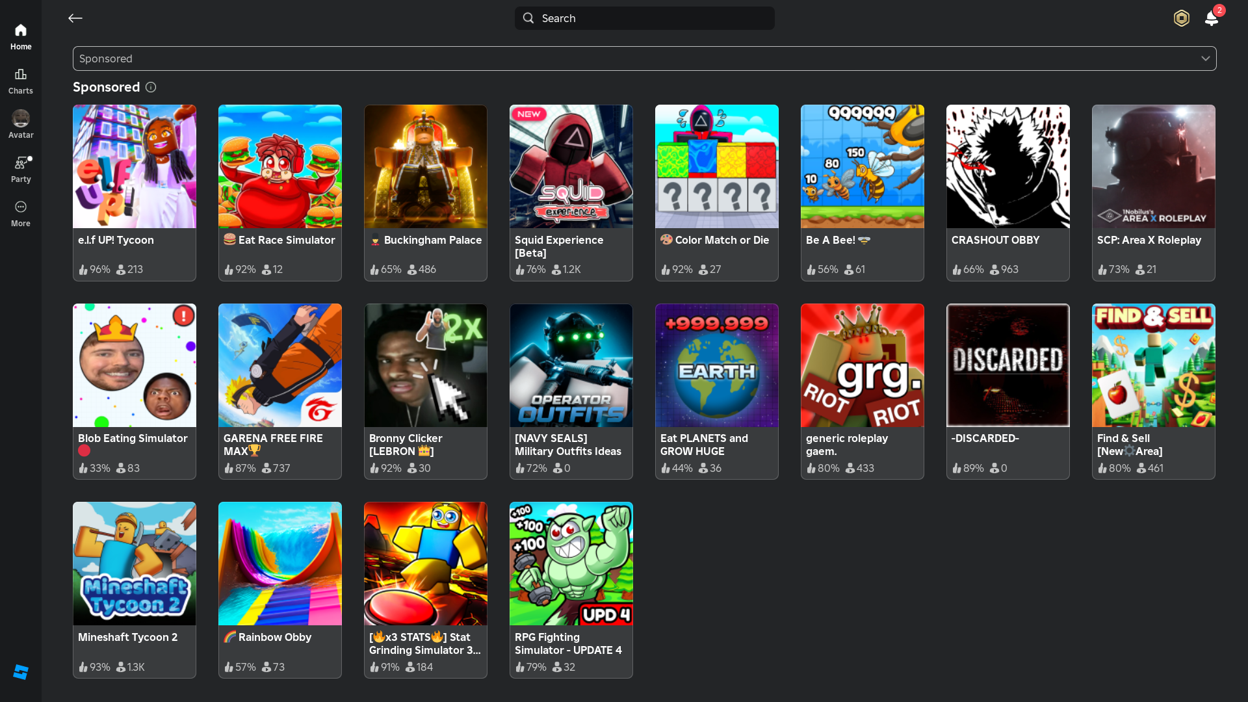Open CRASHOUT OBBY thumbnail
The image size is (1248, 702).
1008,166
